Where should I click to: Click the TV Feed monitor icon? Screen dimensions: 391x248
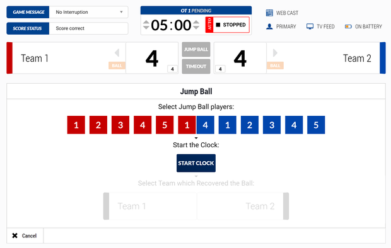tap(310, 26)
